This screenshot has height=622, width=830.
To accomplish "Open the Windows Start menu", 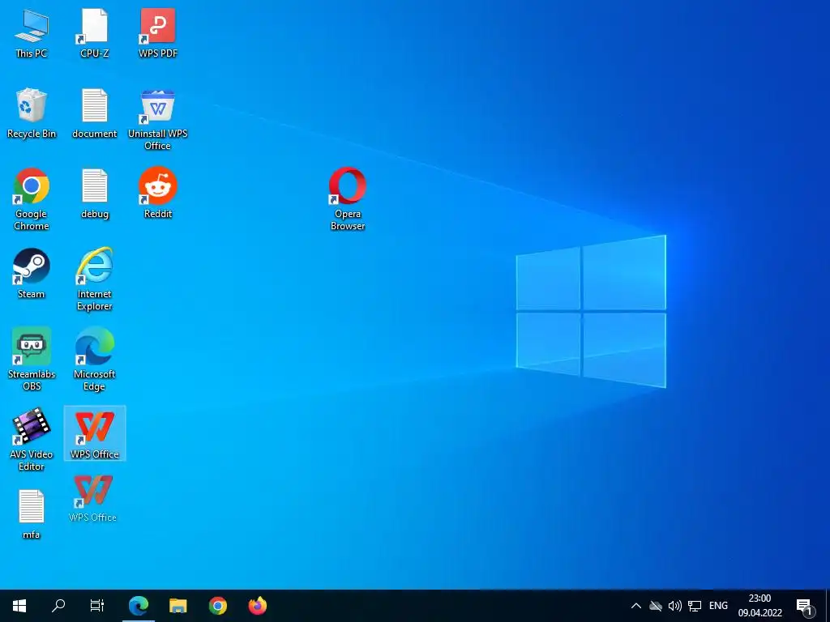I will pyautogui.click(x=19, y=606).
